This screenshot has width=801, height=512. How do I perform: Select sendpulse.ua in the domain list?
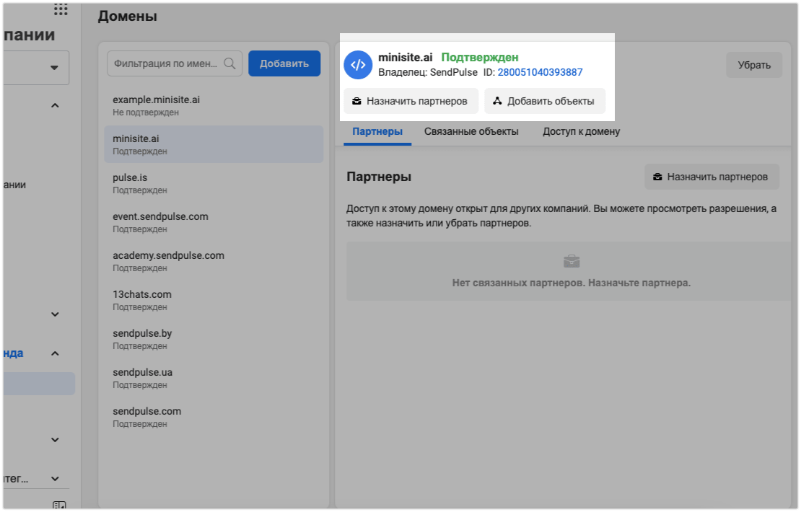click(214, 379)
